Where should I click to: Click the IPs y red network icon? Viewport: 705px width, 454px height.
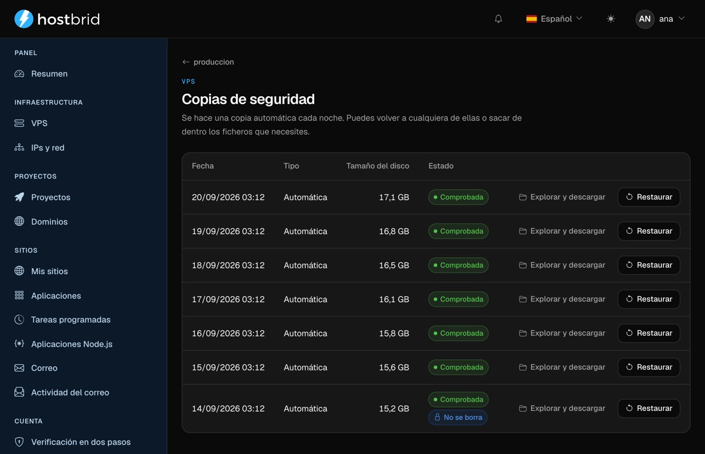point(19,148)
